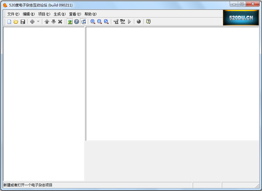Save the project using the floppy disk icon
262x191 pixels.
coord(23,22)
